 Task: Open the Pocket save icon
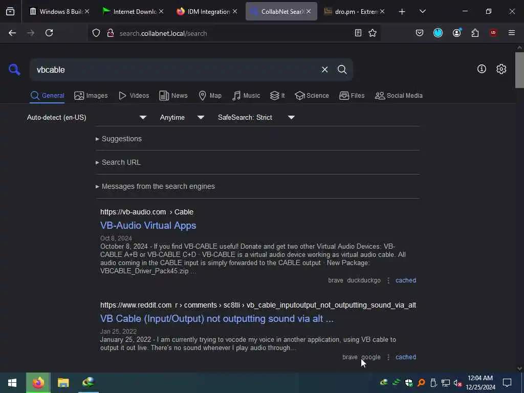pos(420,33)
